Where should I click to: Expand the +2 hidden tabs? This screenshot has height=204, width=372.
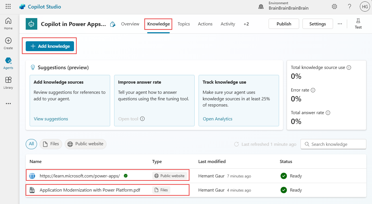point(246,24)
